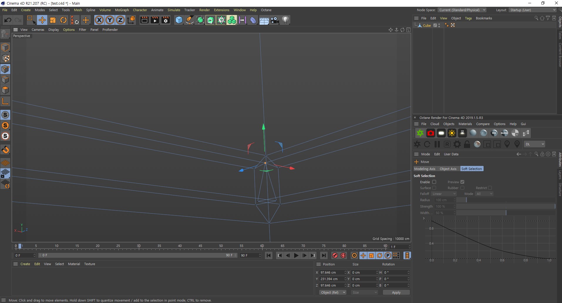
Task: Start Octane Live Viewer render icon
Action: pos(420,133)
